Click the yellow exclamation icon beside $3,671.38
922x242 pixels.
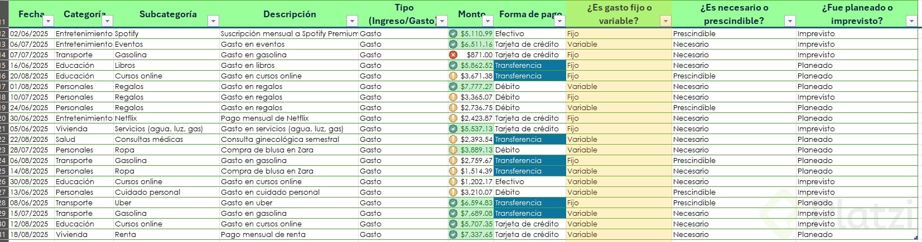453,76
